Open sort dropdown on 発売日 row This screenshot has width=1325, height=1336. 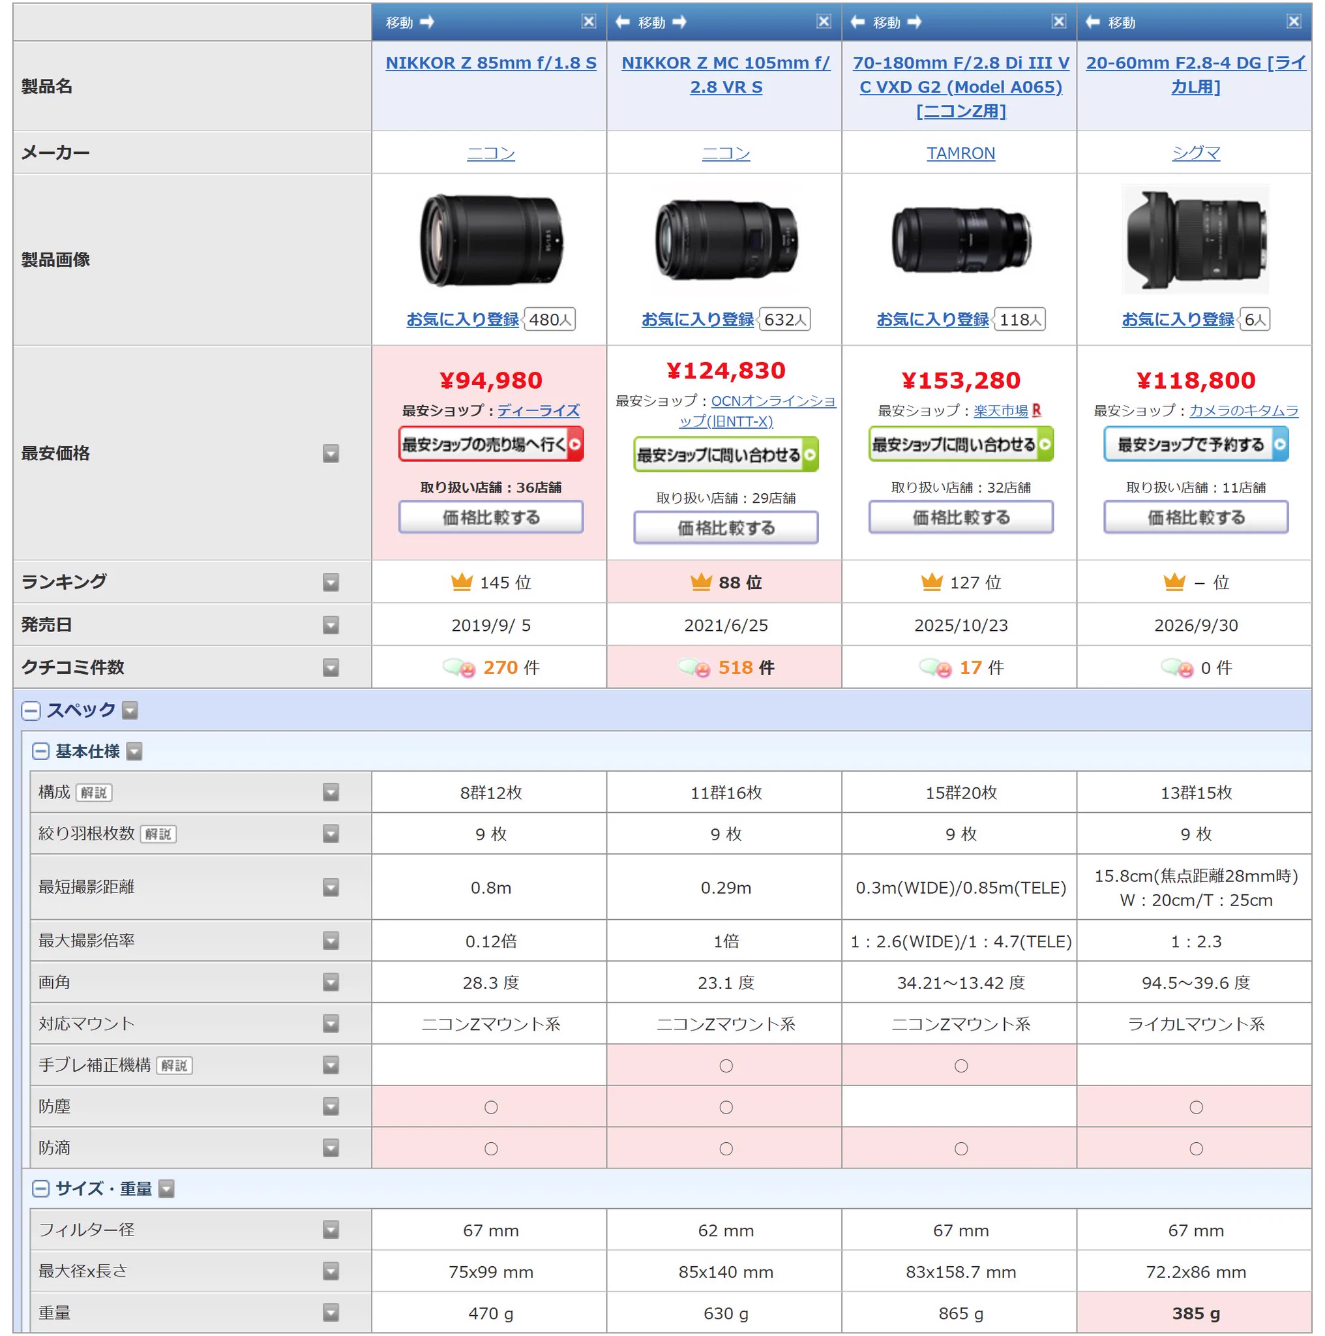tap(331, 625)
